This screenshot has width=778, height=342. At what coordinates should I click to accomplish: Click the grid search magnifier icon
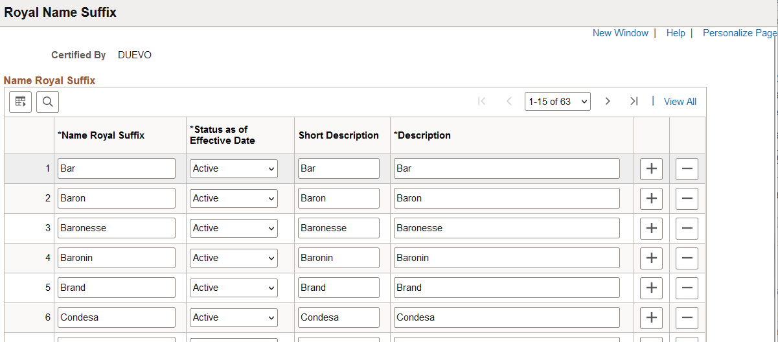47,102
